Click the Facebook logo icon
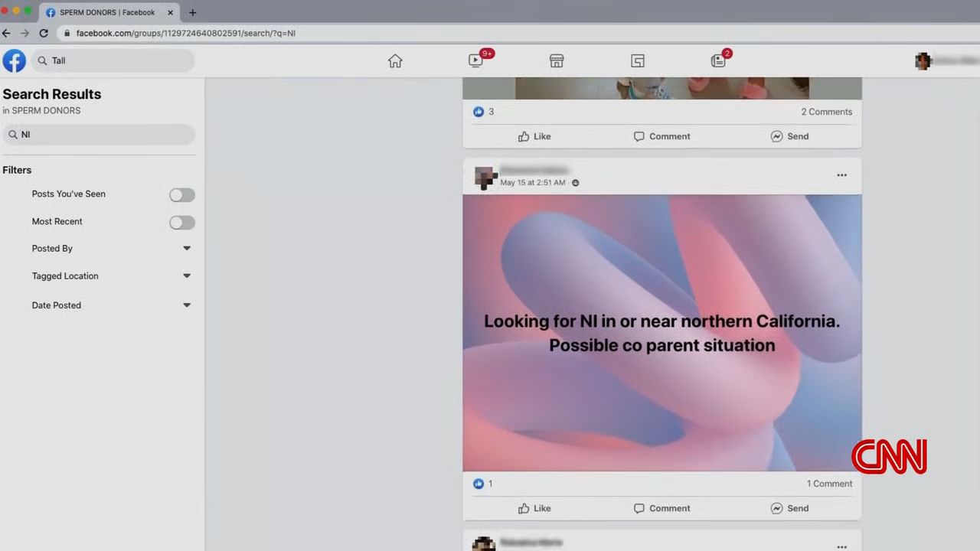980x551 pixels. click(x=14, y=61)
